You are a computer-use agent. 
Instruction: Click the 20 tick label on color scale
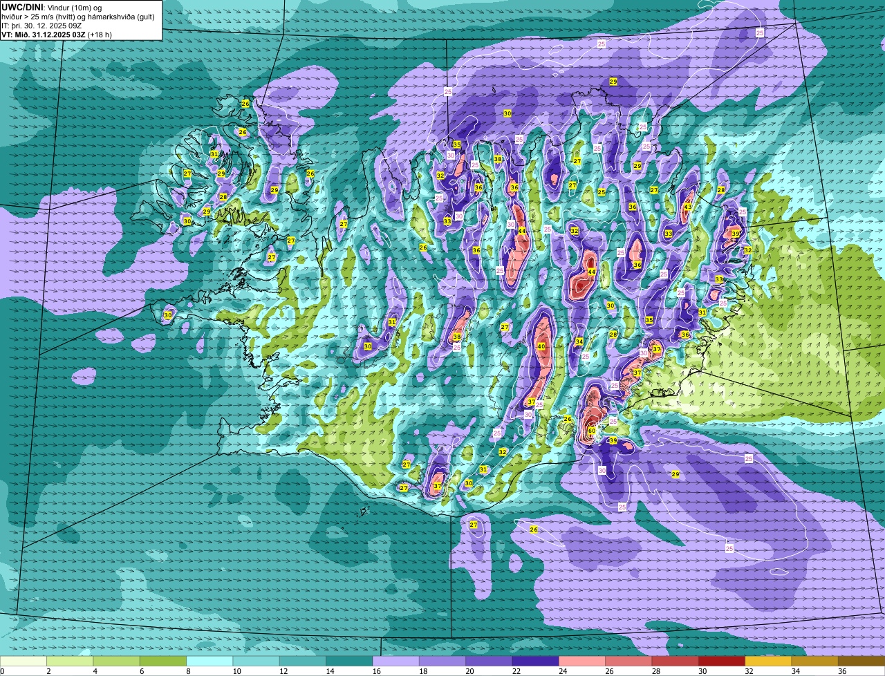click(469, 670)
